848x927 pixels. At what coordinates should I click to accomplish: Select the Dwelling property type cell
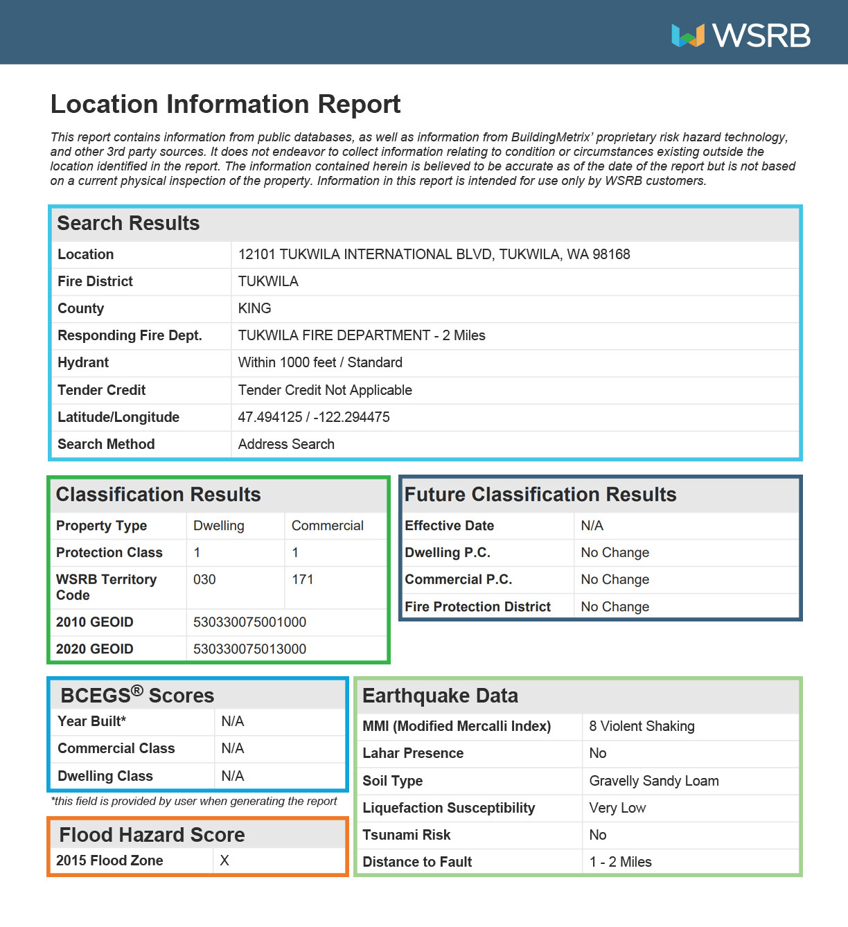pos(219,525)
